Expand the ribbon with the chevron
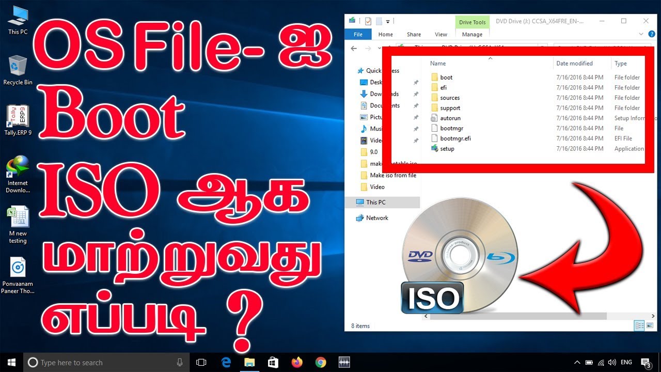The image size is (661, 372). [x=641, y=34]
